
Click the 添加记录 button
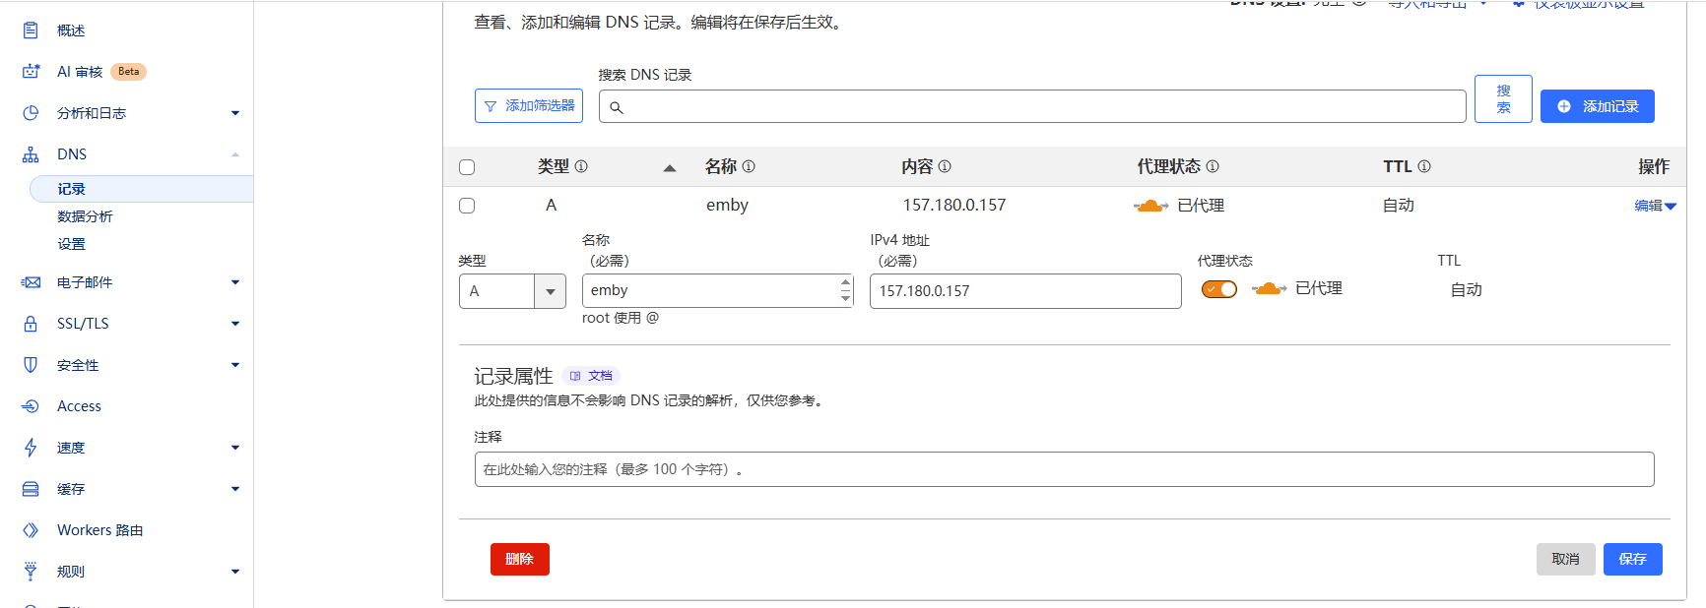tap(1597, 106)
